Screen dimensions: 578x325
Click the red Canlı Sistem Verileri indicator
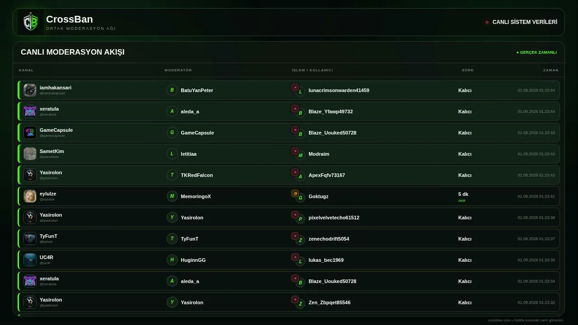(x=487, y=22)
